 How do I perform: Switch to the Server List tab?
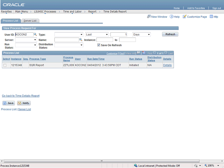click(x=29, y=21)
